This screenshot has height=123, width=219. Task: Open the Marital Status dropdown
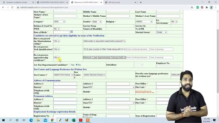click(x=162, y=32)
